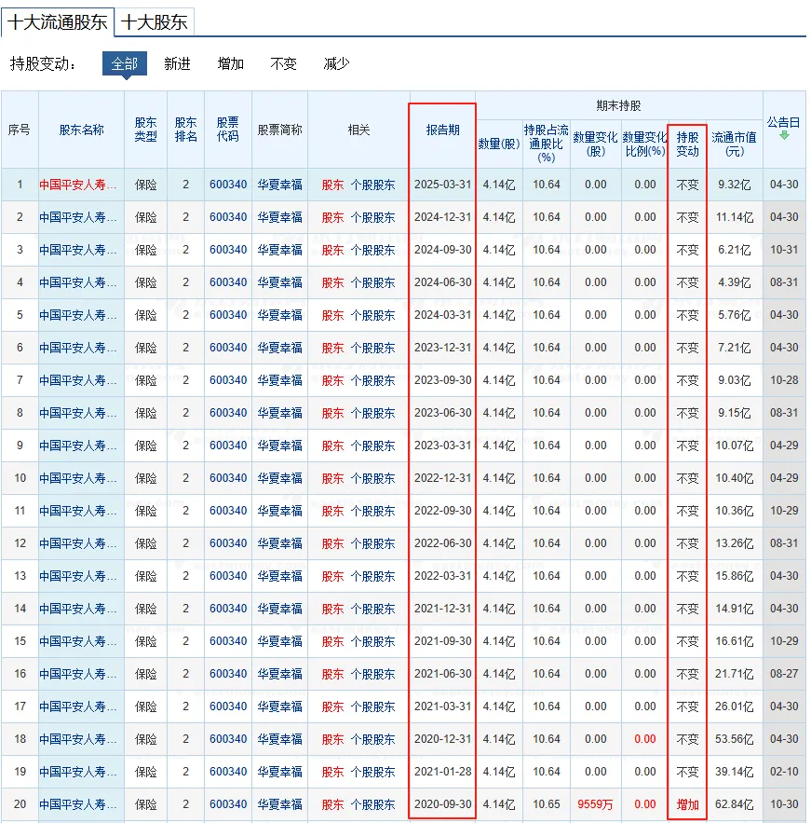
Task: Switch to the 十大流通股东 tab
Action: pos(58,22)
